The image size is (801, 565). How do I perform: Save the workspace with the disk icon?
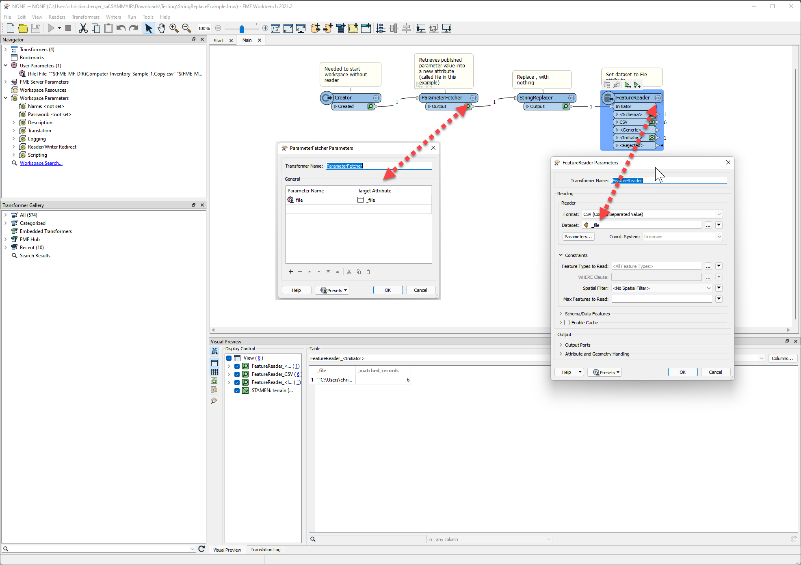pos(36,28)
